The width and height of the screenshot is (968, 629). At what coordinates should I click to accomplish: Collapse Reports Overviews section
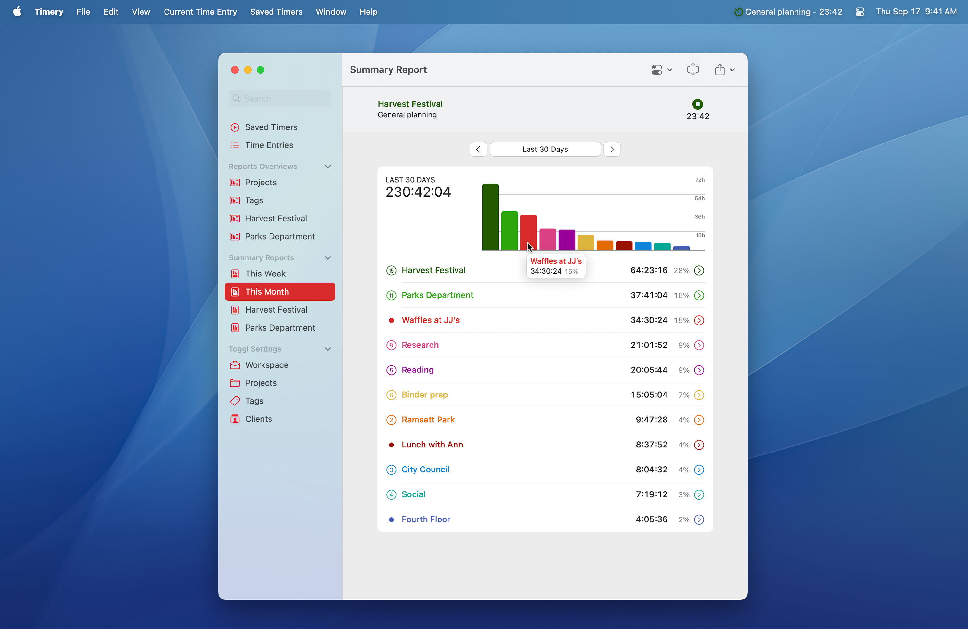328,167
